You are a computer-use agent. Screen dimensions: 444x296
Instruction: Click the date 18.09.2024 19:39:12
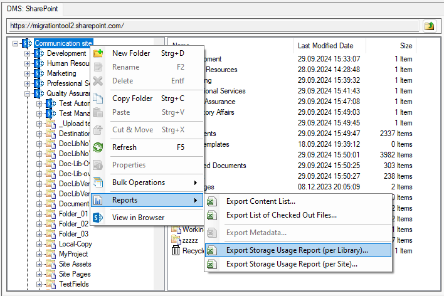click(x=329, y=144)
